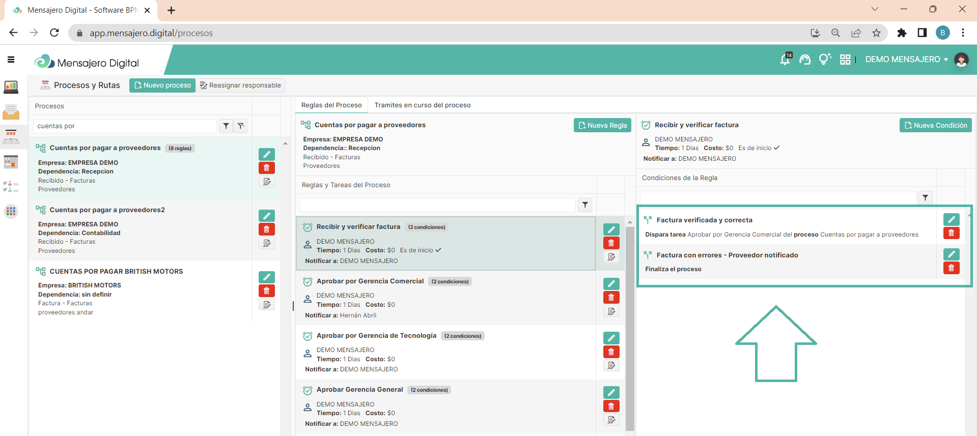Click the support headset icon
977x436 pixels.
click(x=804, y=60)
